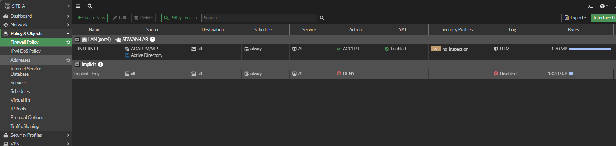Collapse the LAN (port4) to SDWAN-LAB section
Viewport: 616px width, 146px height.
click(77, 40)
